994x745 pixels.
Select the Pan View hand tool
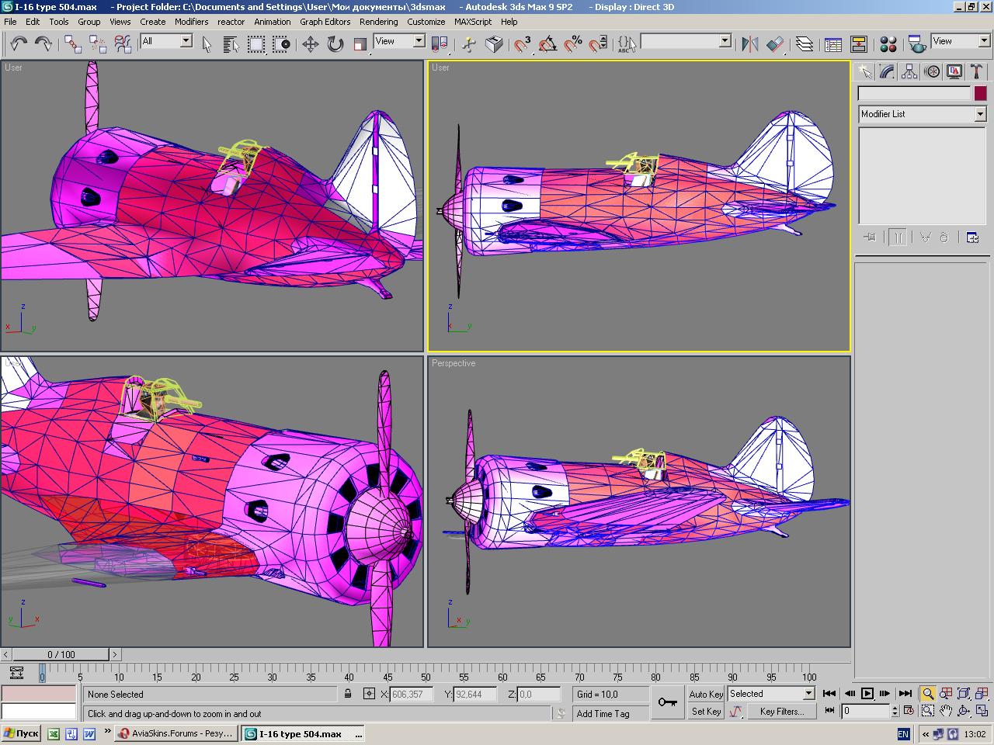[x=946, y=711]
